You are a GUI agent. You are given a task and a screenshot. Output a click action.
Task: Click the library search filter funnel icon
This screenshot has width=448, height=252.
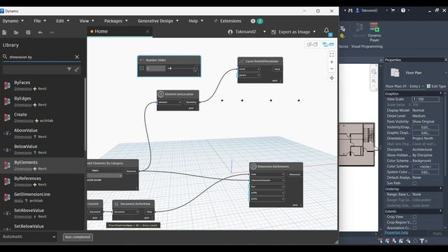click(x=69, y=69)
